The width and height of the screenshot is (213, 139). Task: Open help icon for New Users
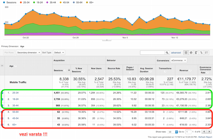pyautogui.click(x=96, y=71)
